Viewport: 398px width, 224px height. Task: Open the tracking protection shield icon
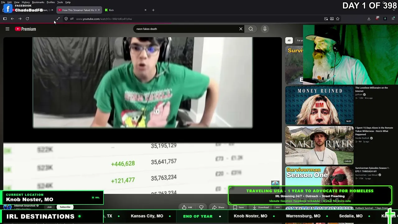click(66, 19)
